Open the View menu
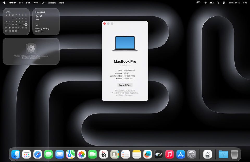This screenshot has height=162, width=250. click(36, 3)
